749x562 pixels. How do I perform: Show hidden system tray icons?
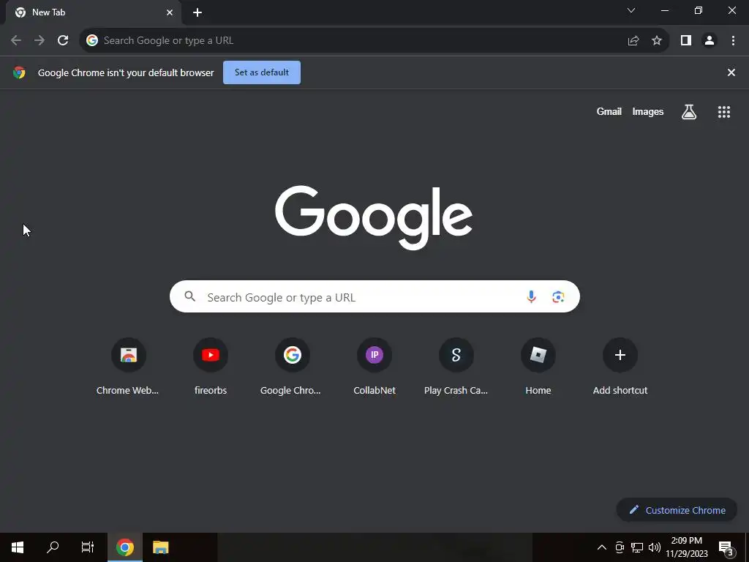point(602,547)
